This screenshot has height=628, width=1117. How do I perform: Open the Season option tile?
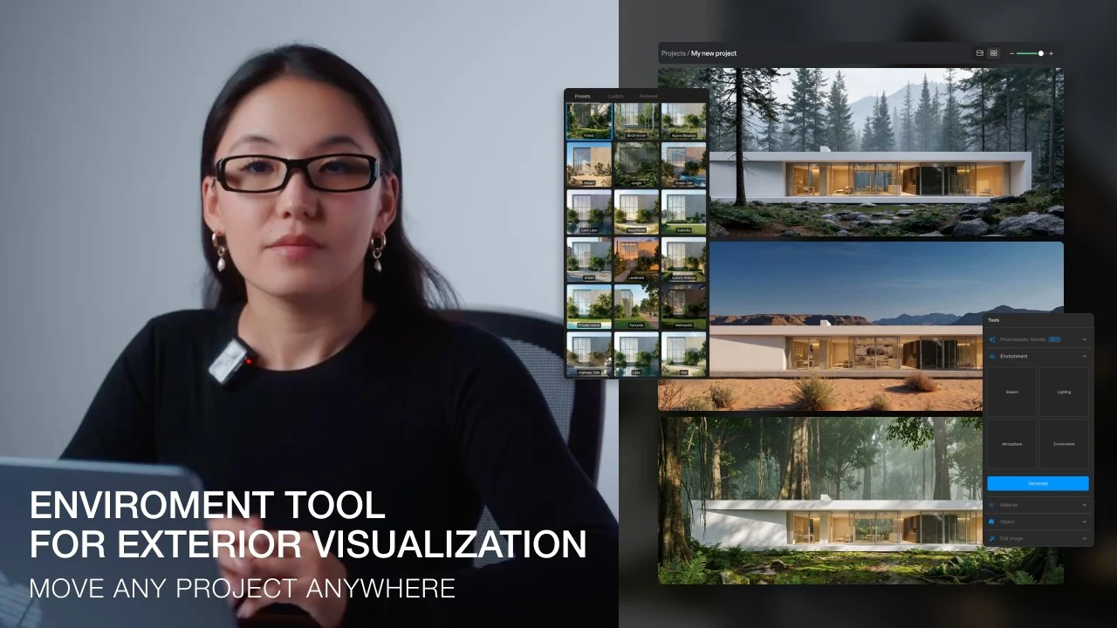1012,392
